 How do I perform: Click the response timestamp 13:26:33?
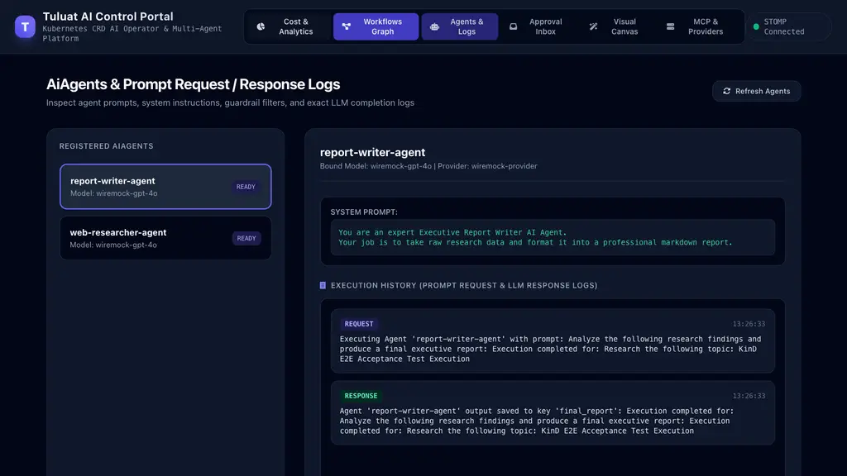(x=749, y=396)
